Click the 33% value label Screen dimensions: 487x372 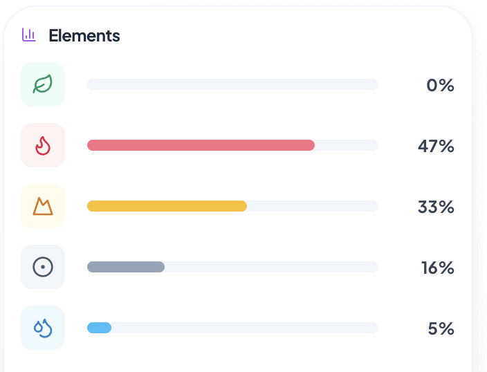pos(436,207)
